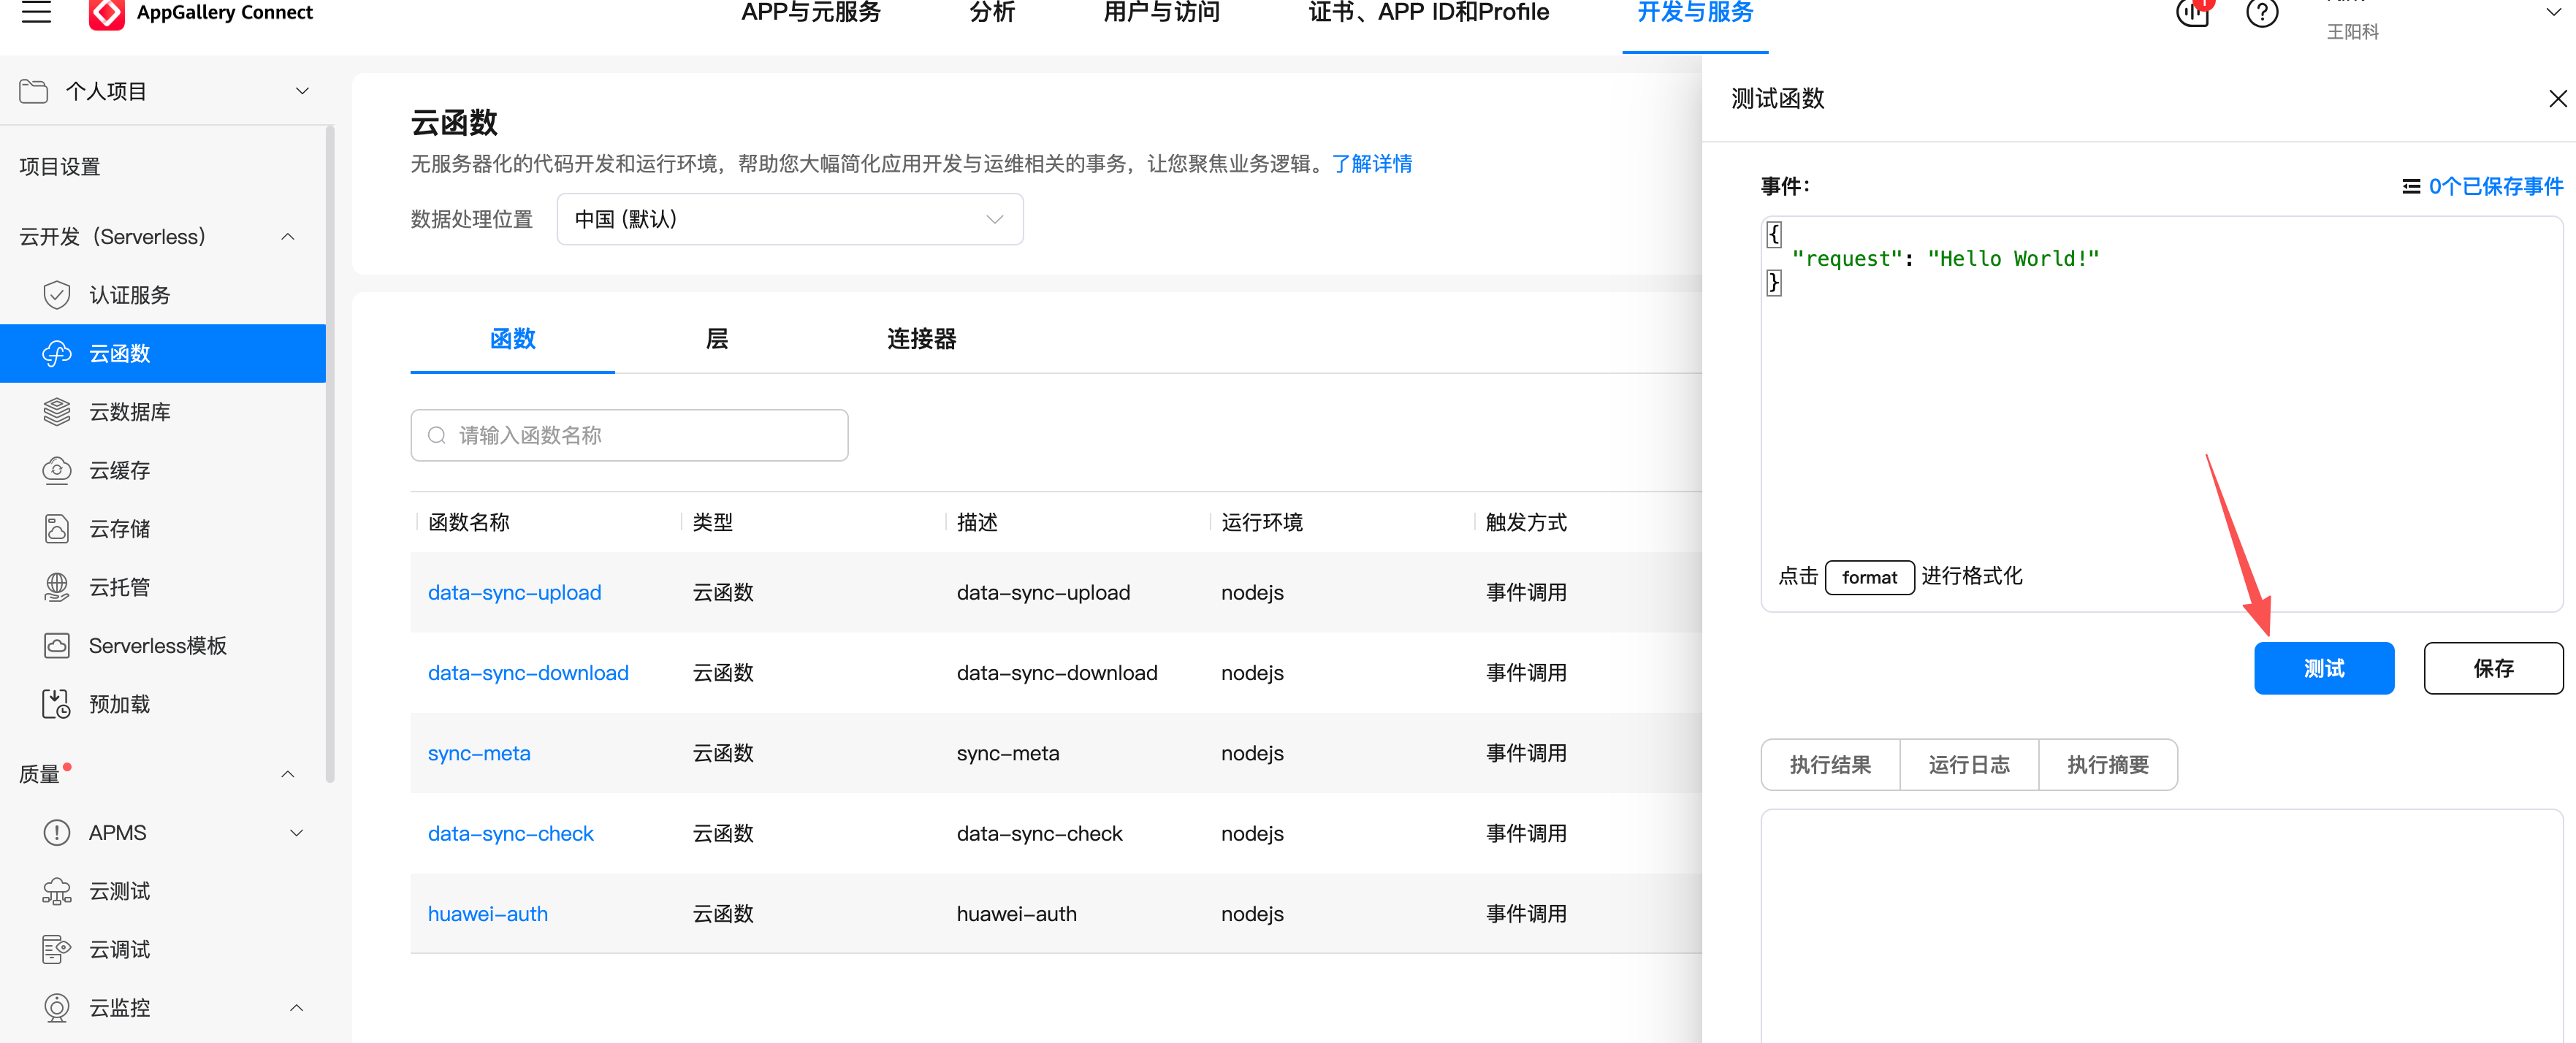
Task: Click the 认证服务 shield icon
Action: (57, 295)
